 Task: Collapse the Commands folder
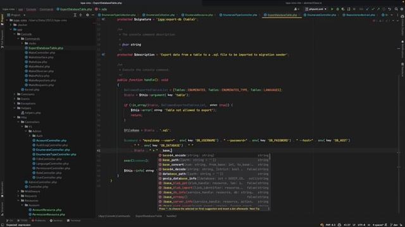point(18,38)
